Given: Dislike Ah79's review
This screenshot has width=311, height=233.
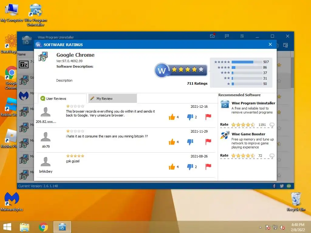Looking at the screenshot, I should (x=190, y=142).
